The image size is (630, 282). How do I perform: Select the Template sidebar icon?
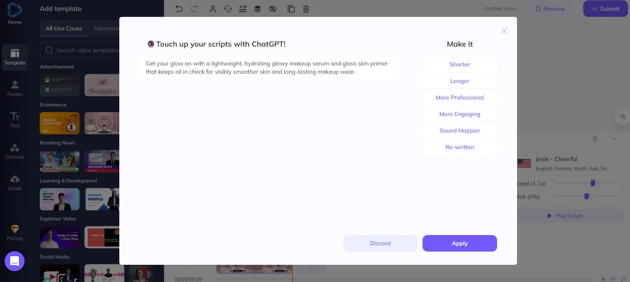[x=15, y=57]
